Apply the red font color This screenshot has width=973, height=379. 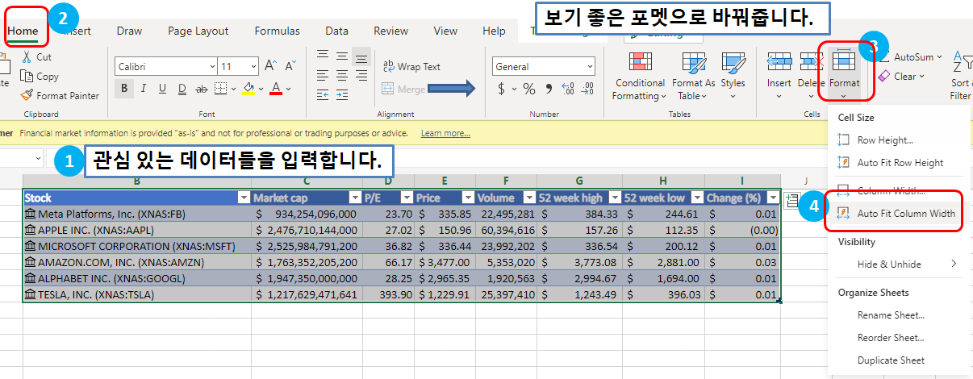point(277,89)
